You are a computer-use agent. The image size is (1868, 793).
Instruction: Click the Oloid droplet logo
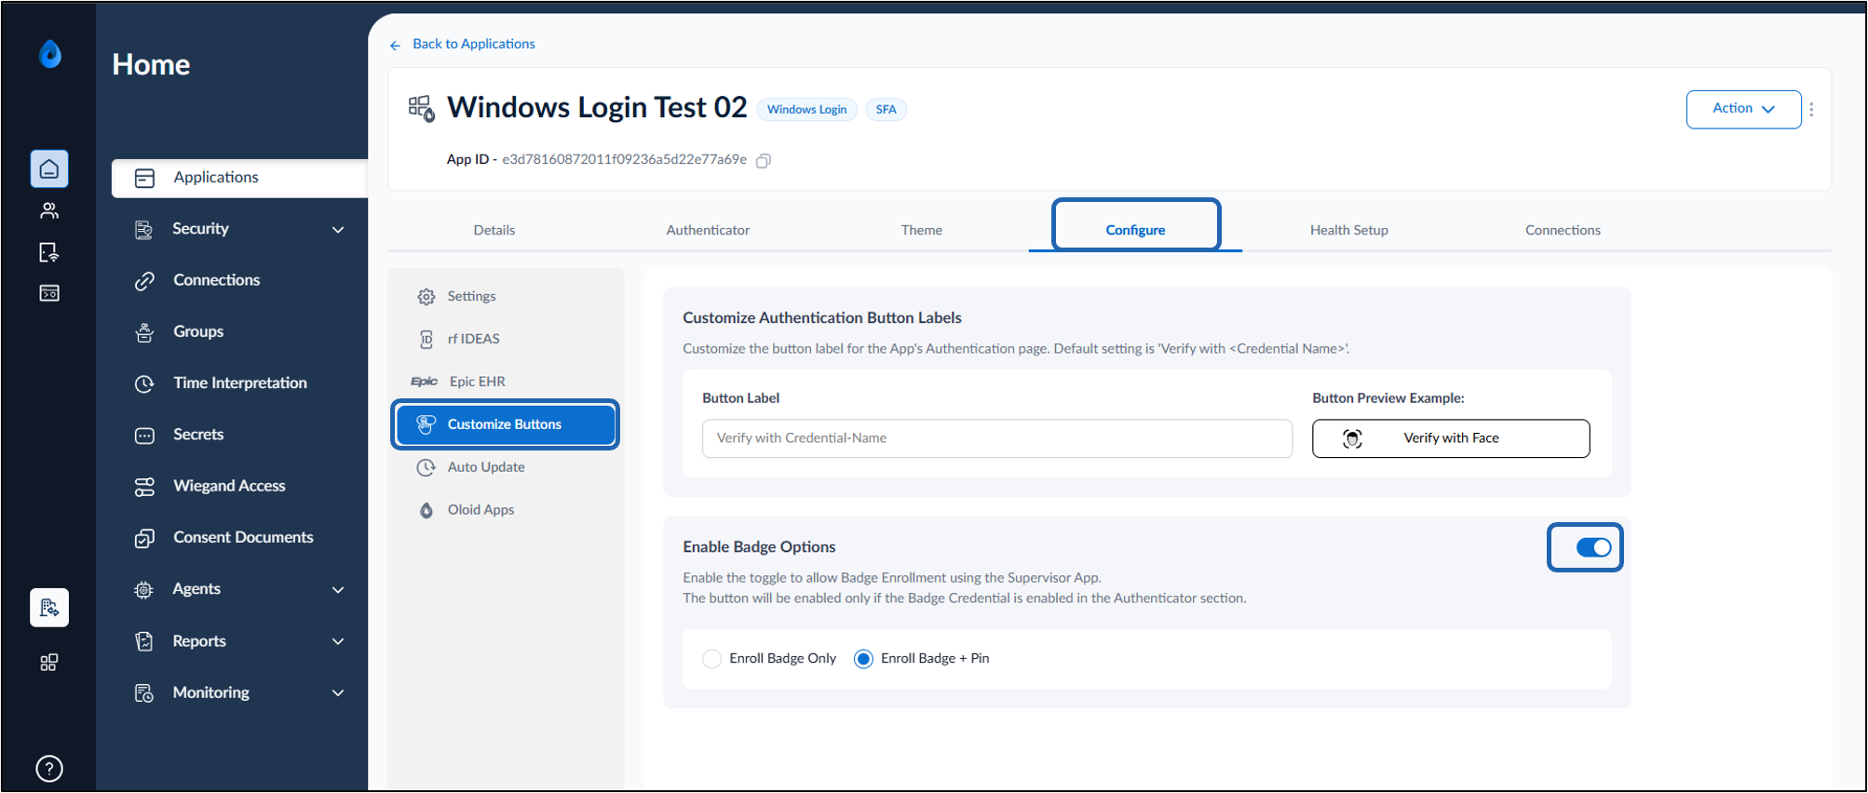50,54
